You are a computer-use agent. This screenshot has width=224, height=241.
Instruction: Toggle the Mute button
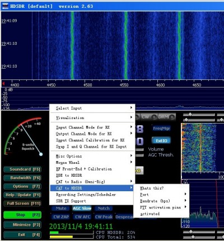tap(61, 208)
